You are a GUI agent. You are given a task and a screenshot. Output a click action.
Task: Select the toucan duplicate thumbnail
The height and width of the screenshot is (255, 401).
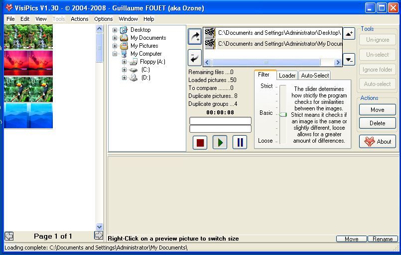28,89
